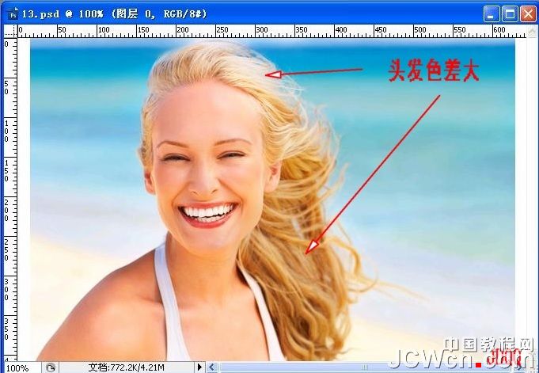Click the light hair at upper arrow tip
This screenshot has width=539, height=373.
coord(268,75)
